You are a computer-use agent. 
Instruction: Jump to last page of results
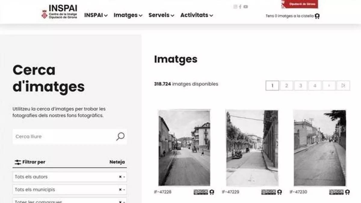coord(343,86)
